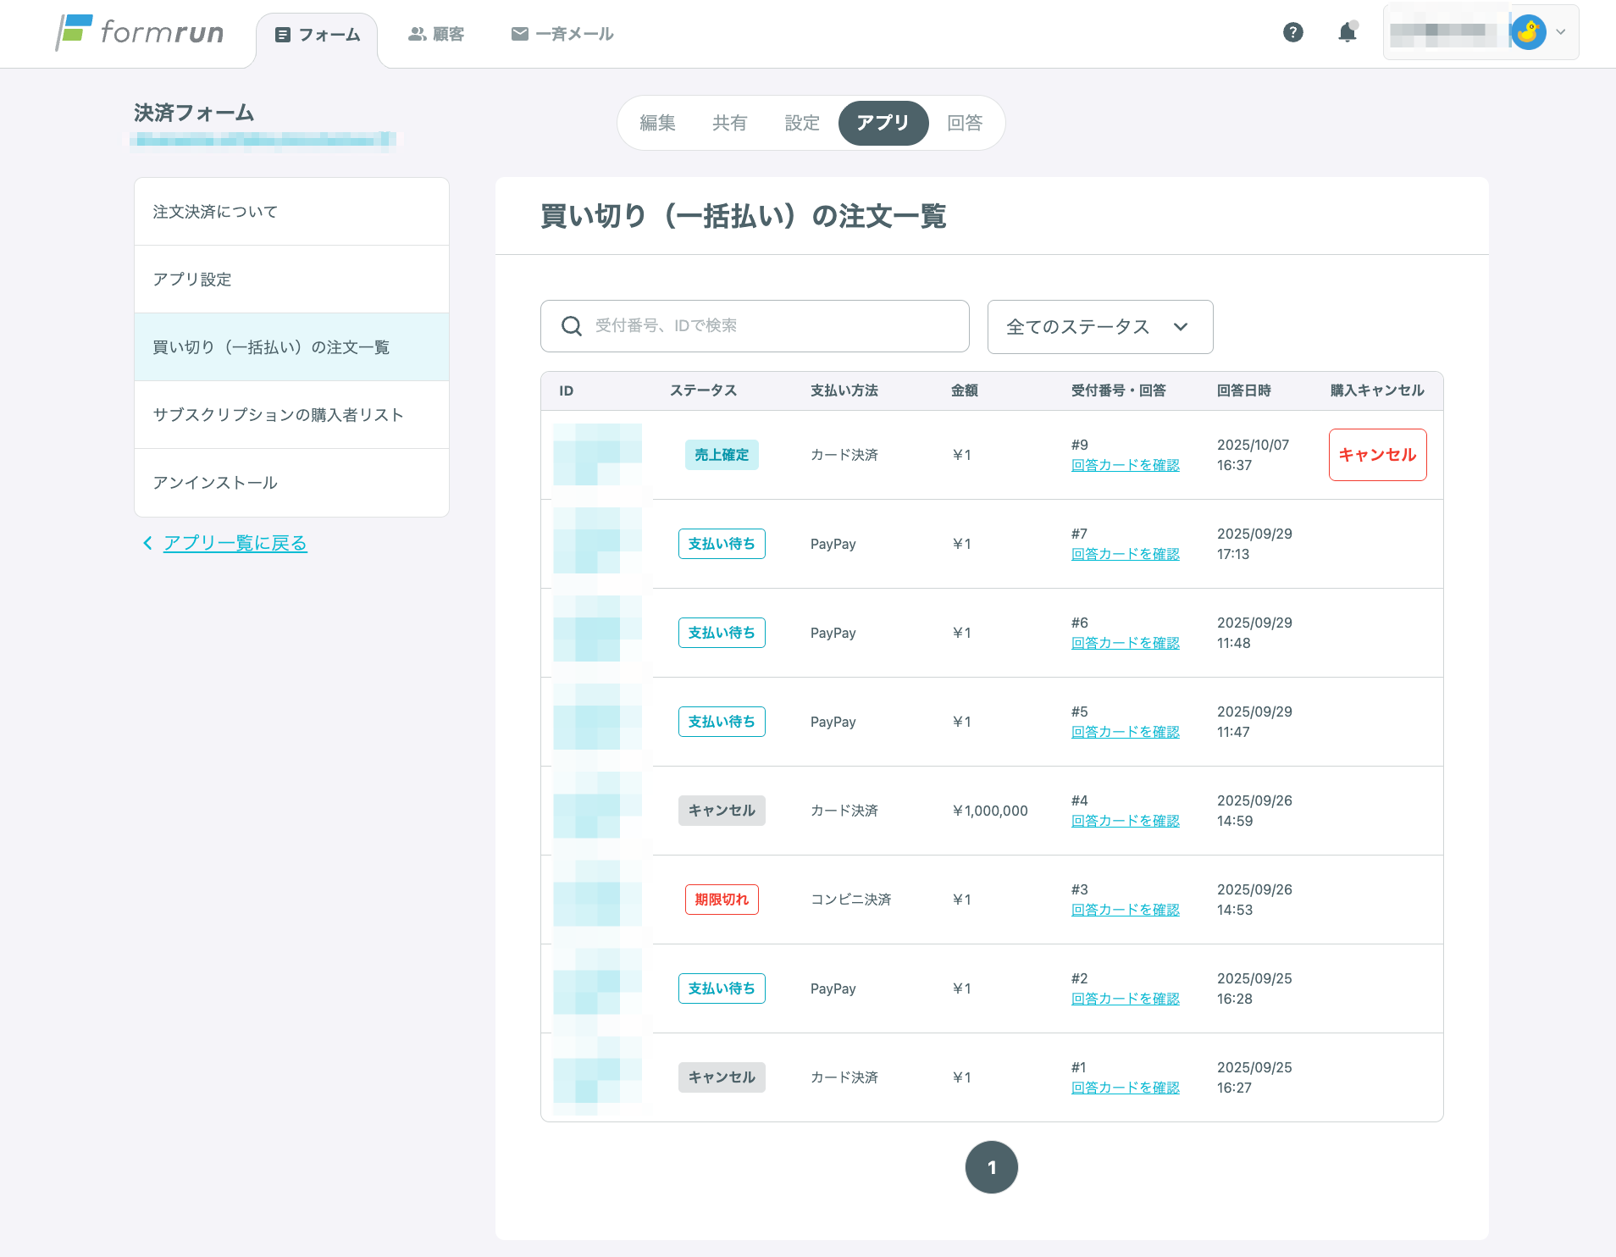Click the formrun logo
Screen dimensions: 1616x1257
(140, 33)
